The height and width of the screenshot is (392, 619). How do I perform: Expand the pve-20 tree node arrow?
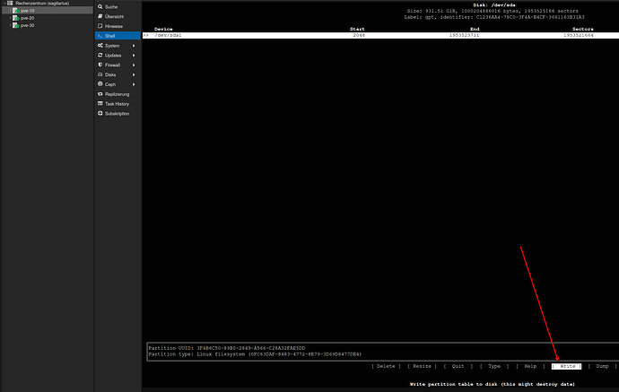click(x=10, y=18)
